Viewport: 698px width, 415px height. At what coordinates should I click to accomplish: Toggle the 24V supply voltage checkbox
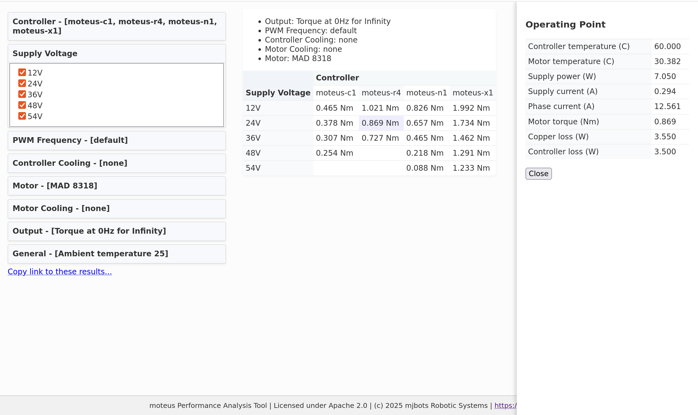click(x=22, y=83)
